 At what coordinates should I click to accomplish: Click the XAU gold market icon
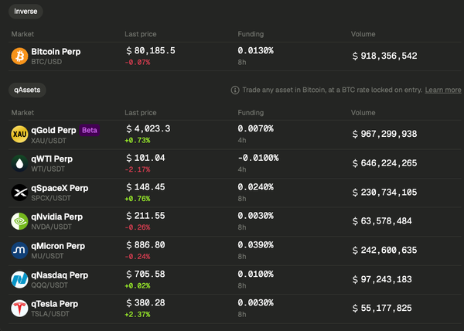(x=19, y=135)
